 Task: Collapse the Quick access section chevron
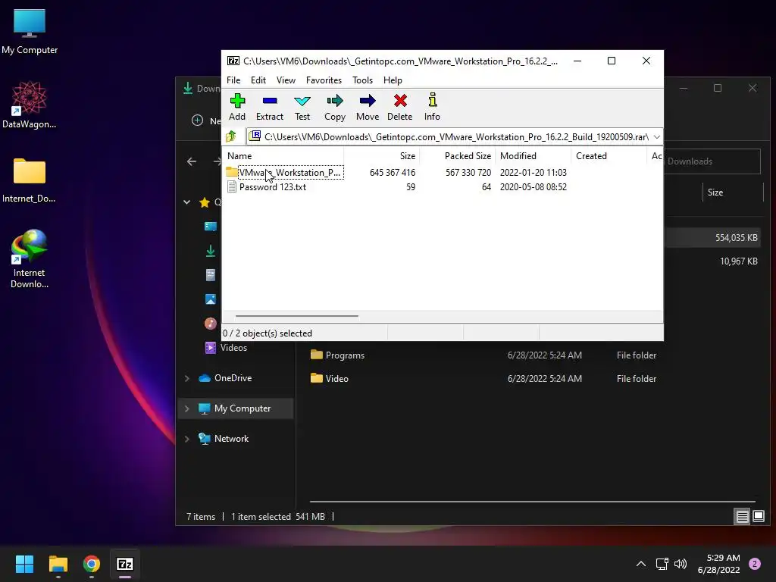click(x=187, y=202)
